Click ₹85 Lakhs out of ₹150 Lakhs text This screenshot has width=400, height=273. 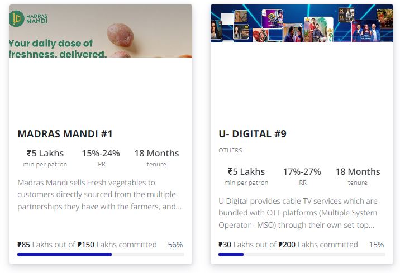87,245
